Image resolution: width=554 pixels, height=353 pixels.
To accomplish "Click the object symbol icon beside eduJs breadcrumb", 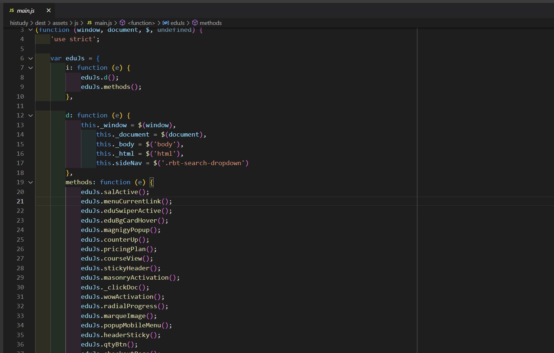I will click(x=166, y=22).
